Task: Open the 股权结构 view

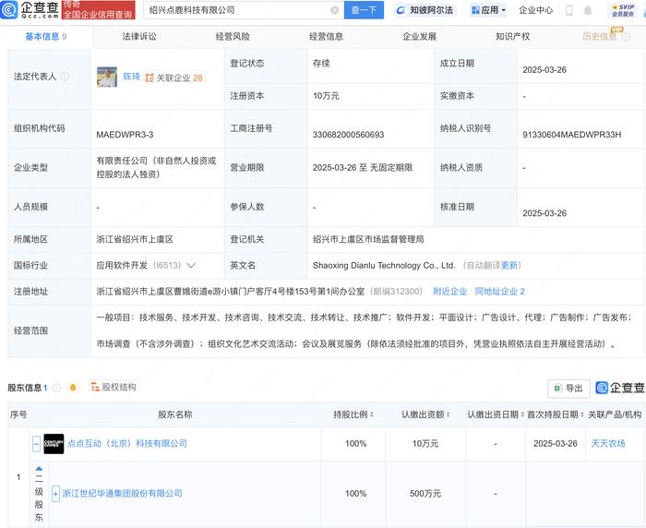Action: tap(114, 387)
